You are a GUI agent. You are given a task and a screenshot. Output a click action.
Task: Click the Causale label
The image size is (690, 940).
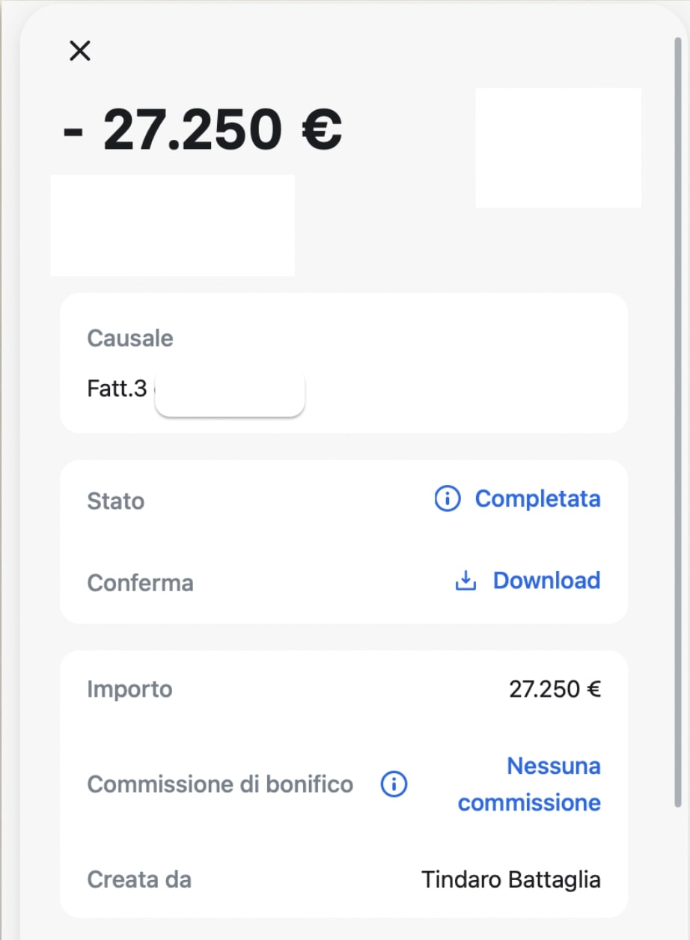(130, 338)
